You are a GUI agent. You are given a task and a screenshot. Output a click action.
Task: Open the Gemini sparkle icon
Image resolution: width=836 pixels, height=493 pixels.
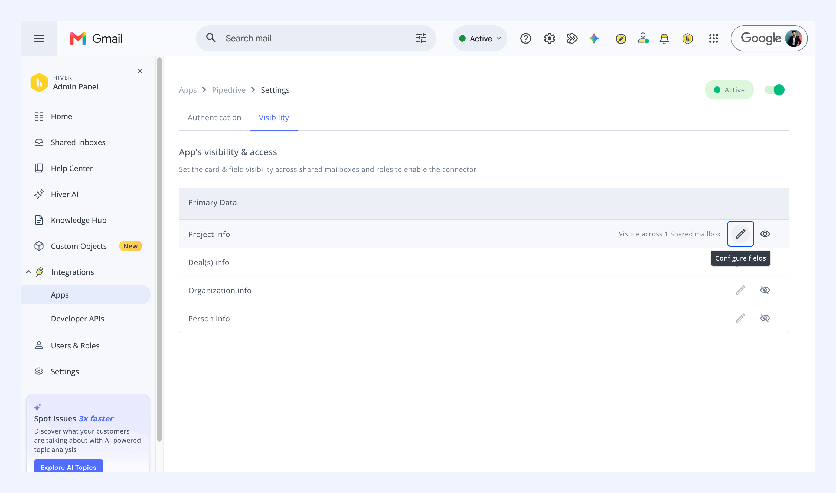tap(594, 39)
